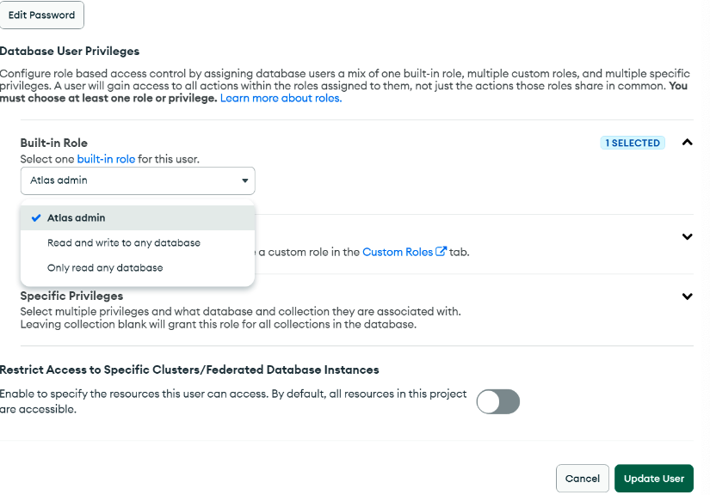The height and width of the screenshot is (495, 710).
Task: Select Atlas admin option in dropdown list
Action: coord(138,218)
